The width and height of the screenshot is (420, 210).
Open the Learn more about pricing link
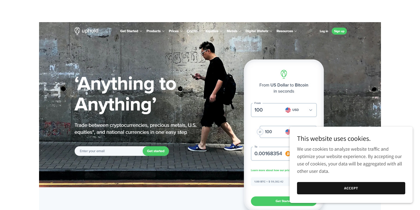270,170
